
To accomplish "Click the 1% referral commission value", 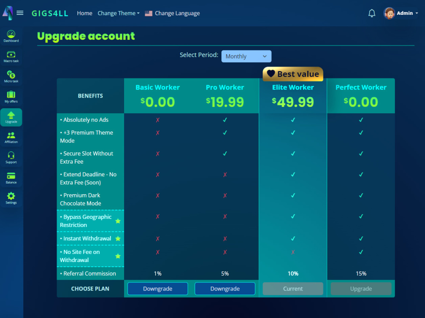I will point(158,273).
